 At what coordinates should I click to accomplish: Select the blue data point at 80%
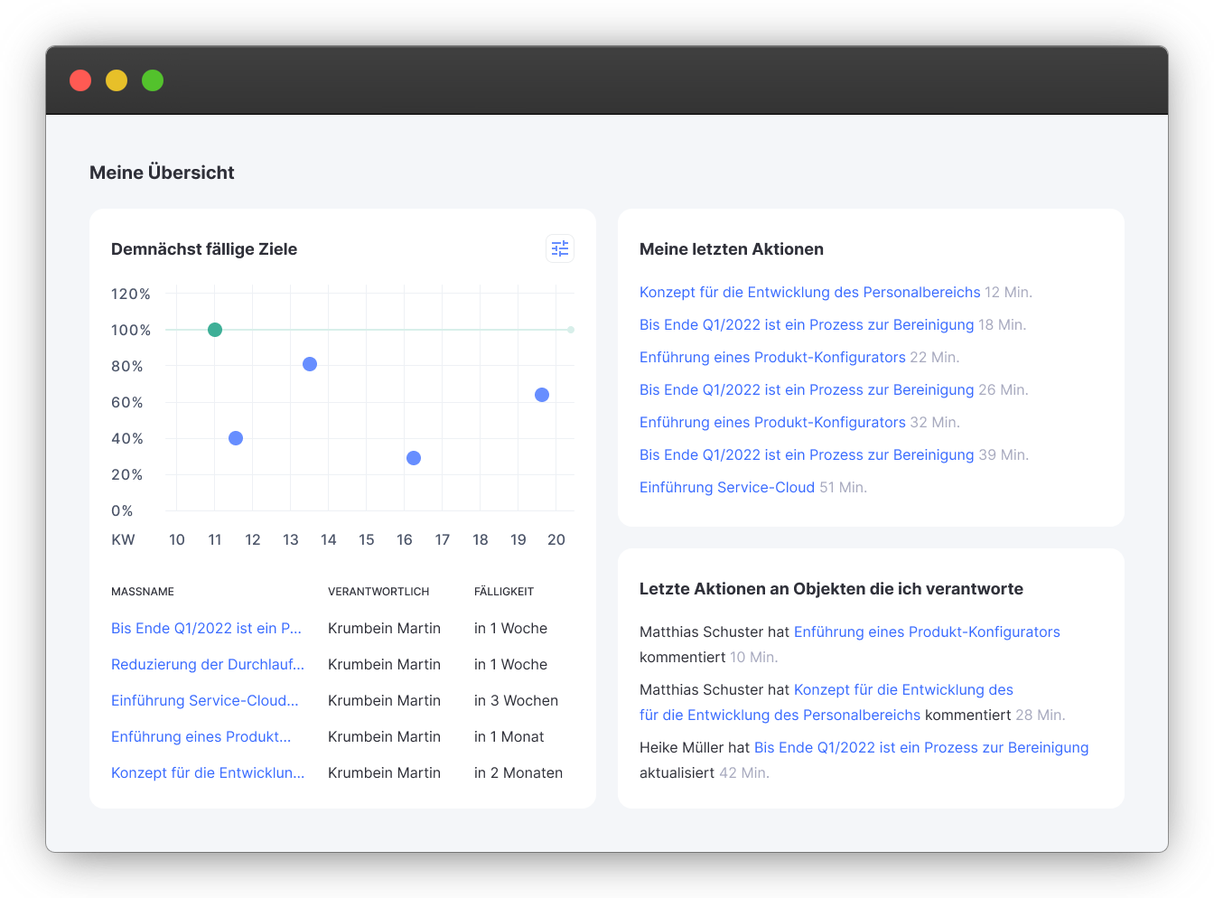coord(310,364)
